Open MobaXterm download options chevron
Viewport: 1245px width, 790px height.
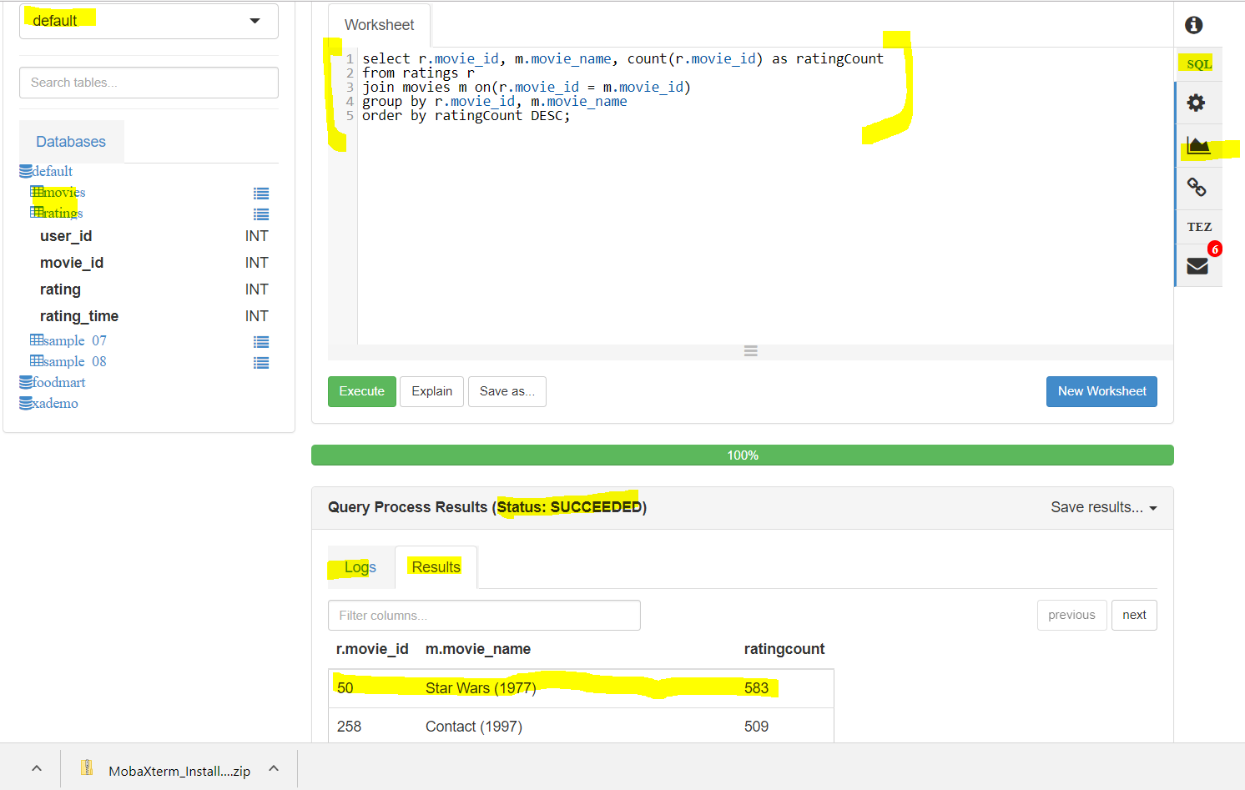coord(274,768)
